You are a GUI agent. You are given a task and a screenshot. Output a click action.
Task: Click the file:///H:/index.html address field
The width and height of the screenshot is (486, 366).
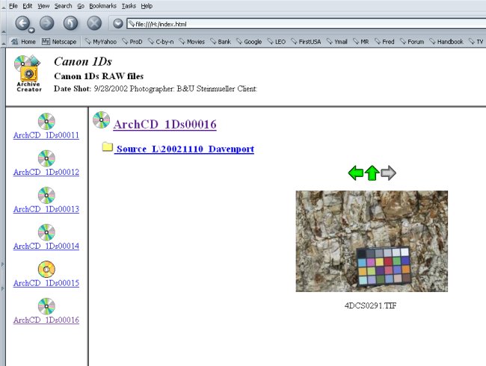[x=307, y=24]
